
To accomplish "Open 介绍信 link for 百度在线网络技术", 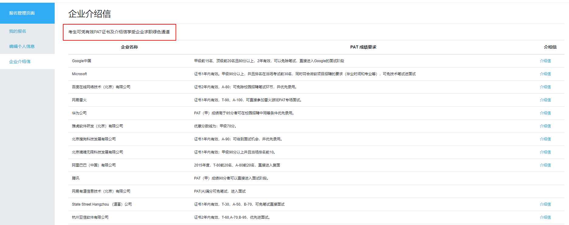I will (x=545, y=87).
